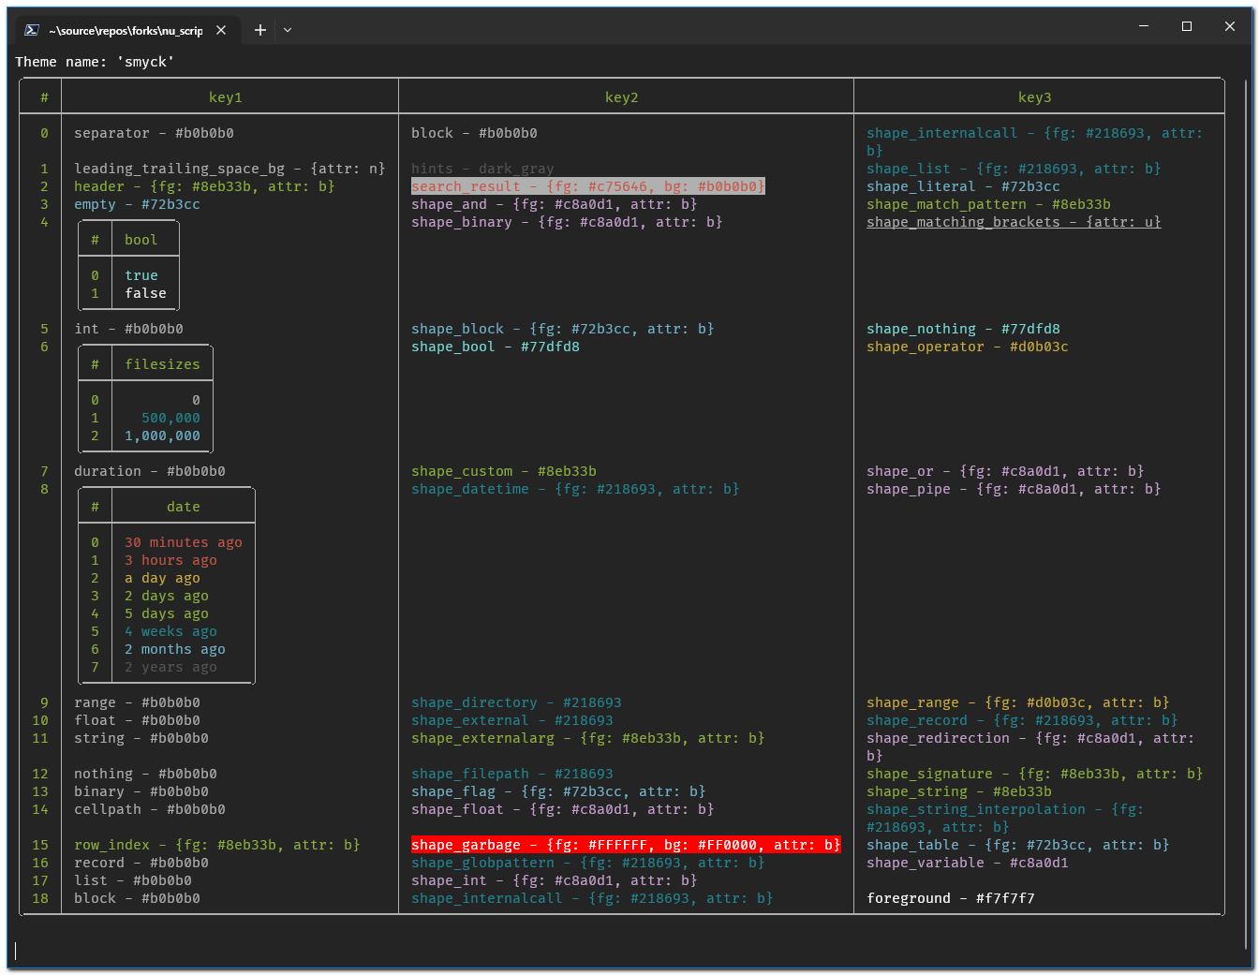The height and width of the screenshot is (975, 1259).
Task: Close the nu_scripts terminal tab
Action: coord(221,30)
